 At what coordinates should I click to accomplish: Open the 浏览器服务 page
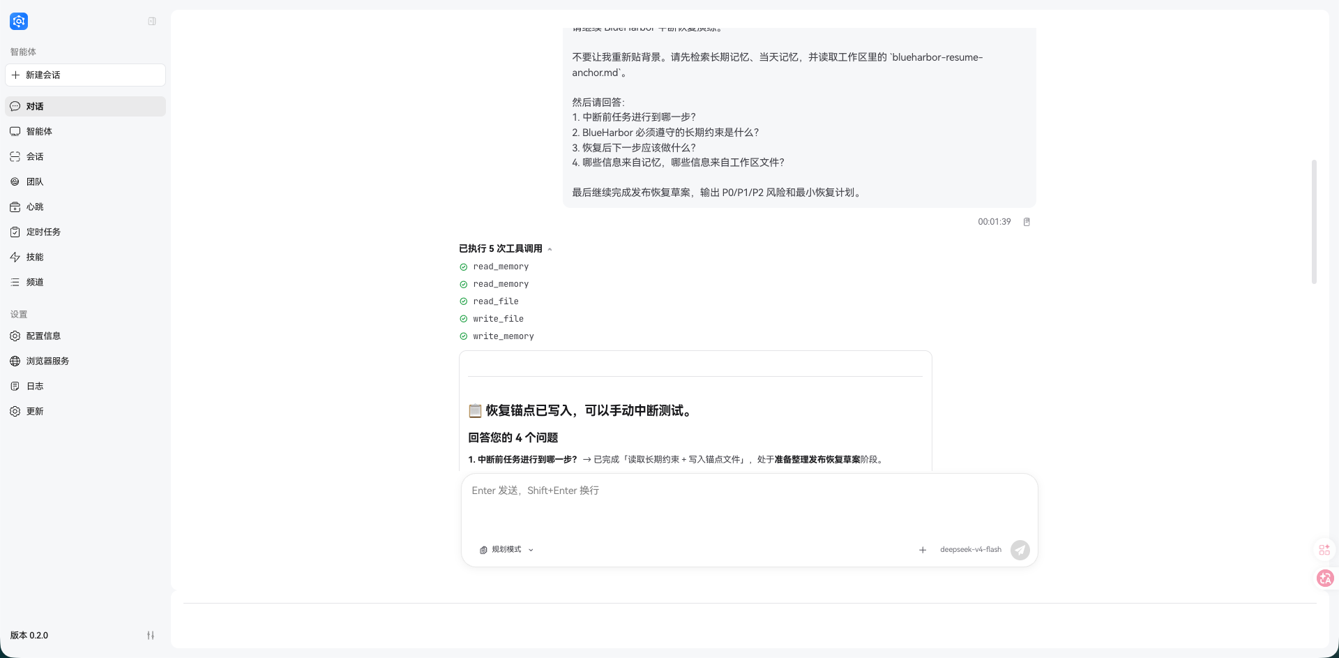coord(86,361)
